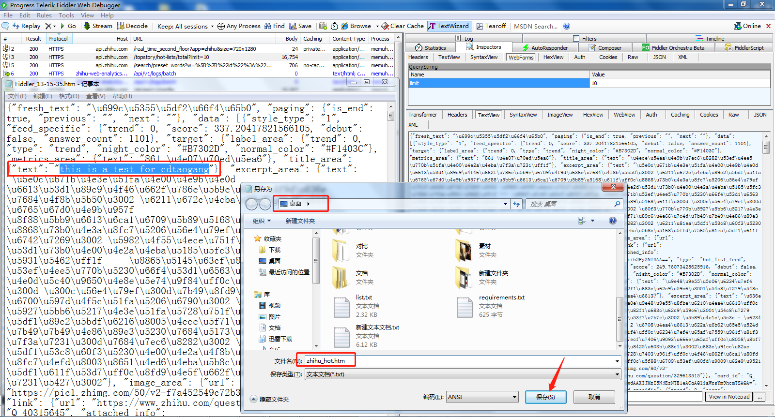Image resolution: width=775 pixels, height=417 pixels.
Task: Open the TextWizard tool
Action: pyautogui.click(x=449, y=26)
